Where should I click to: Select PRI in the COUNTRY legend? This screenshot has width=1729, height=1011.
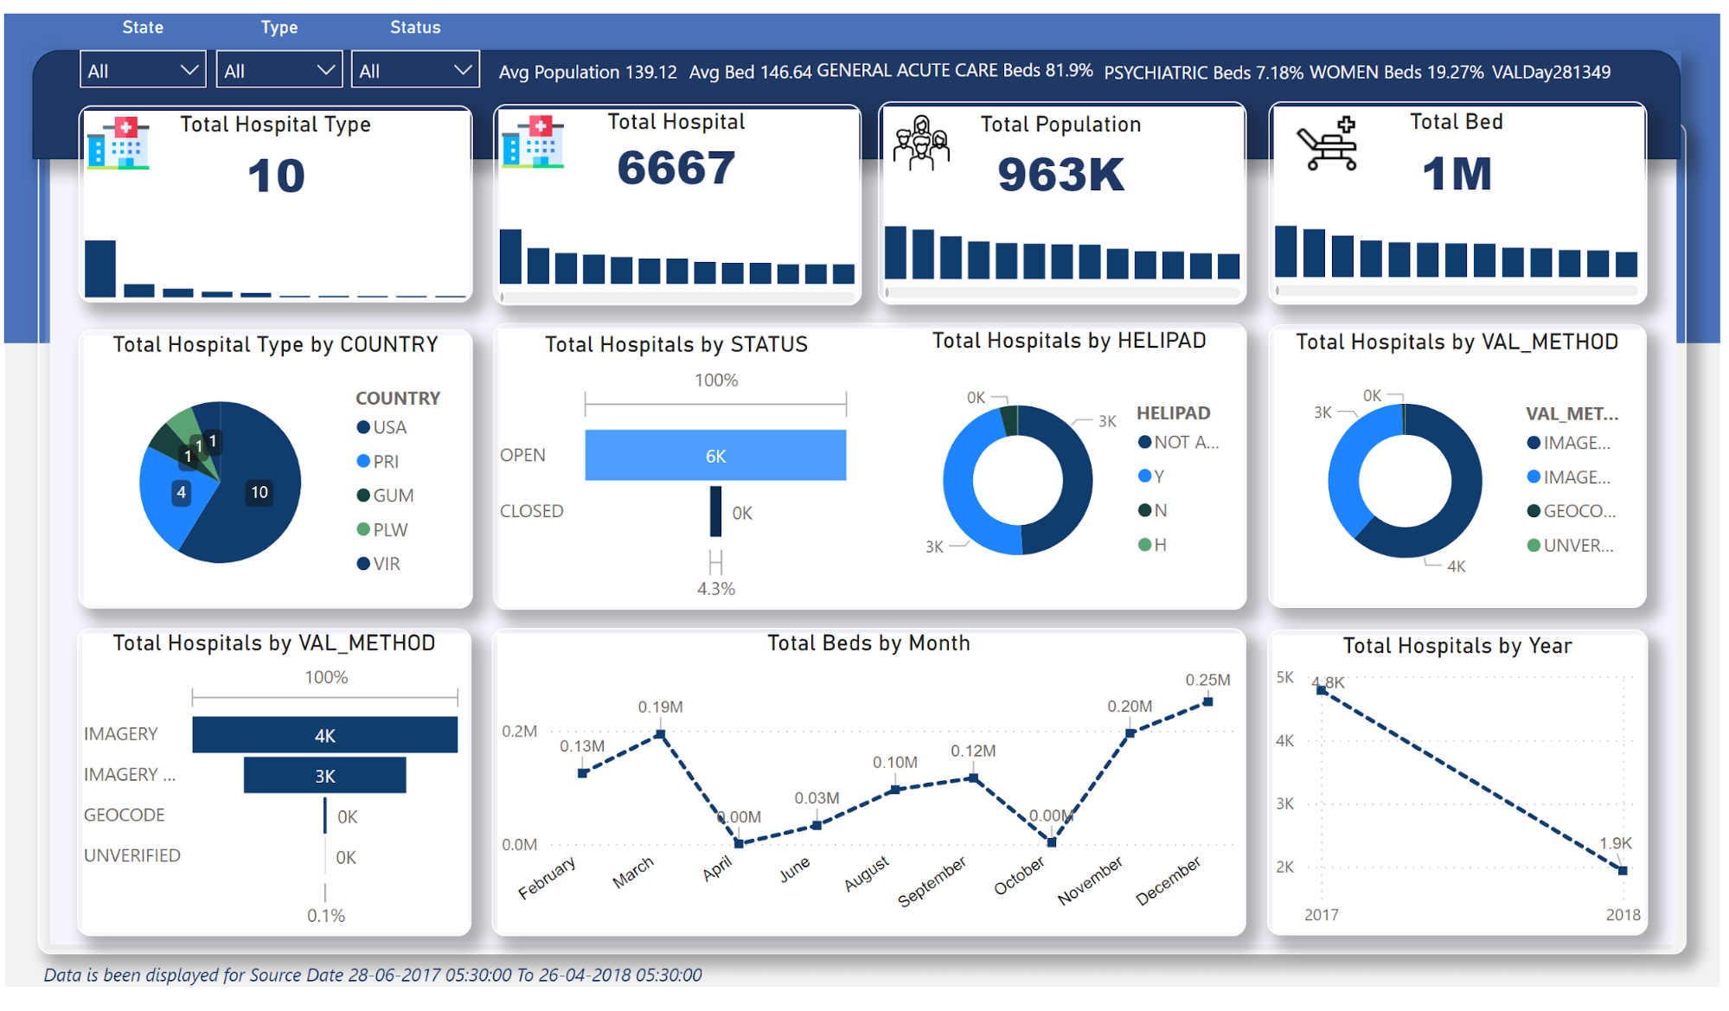pos(378,462)
